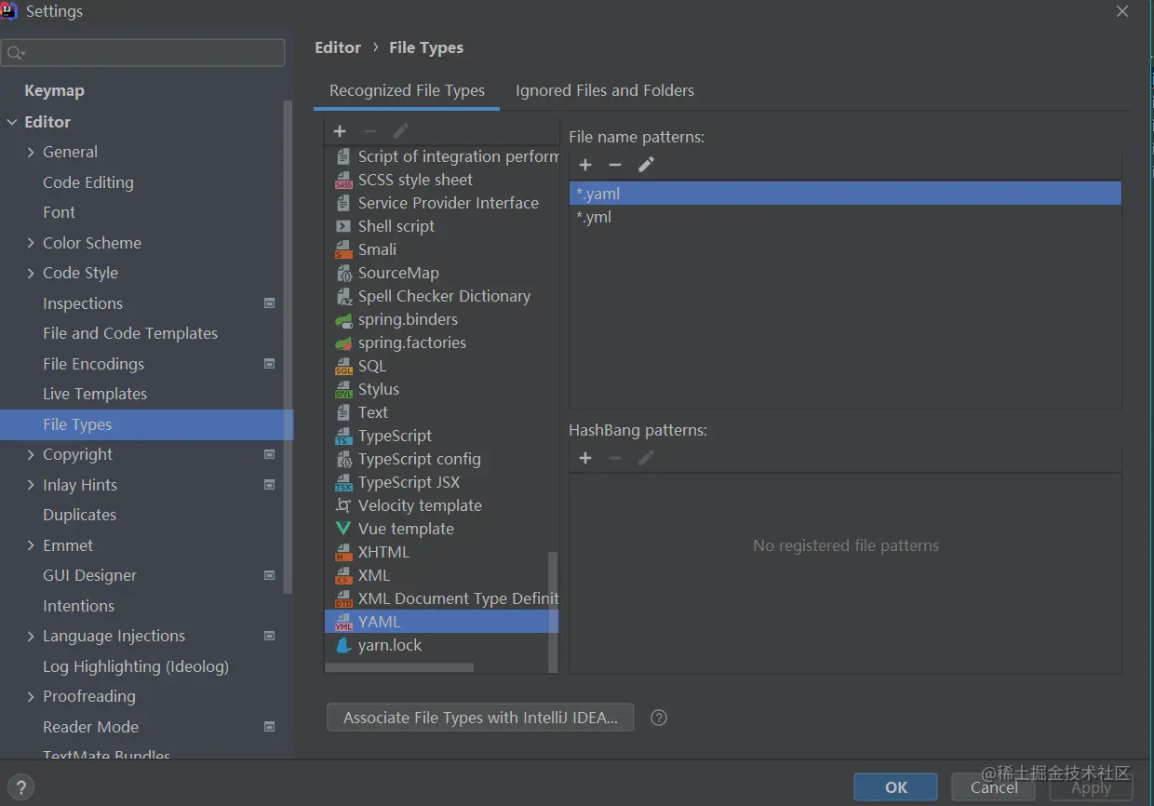The image size is (1154, 806).
Task: Open the Keymap settings page
Action: (x=54, y=90)
